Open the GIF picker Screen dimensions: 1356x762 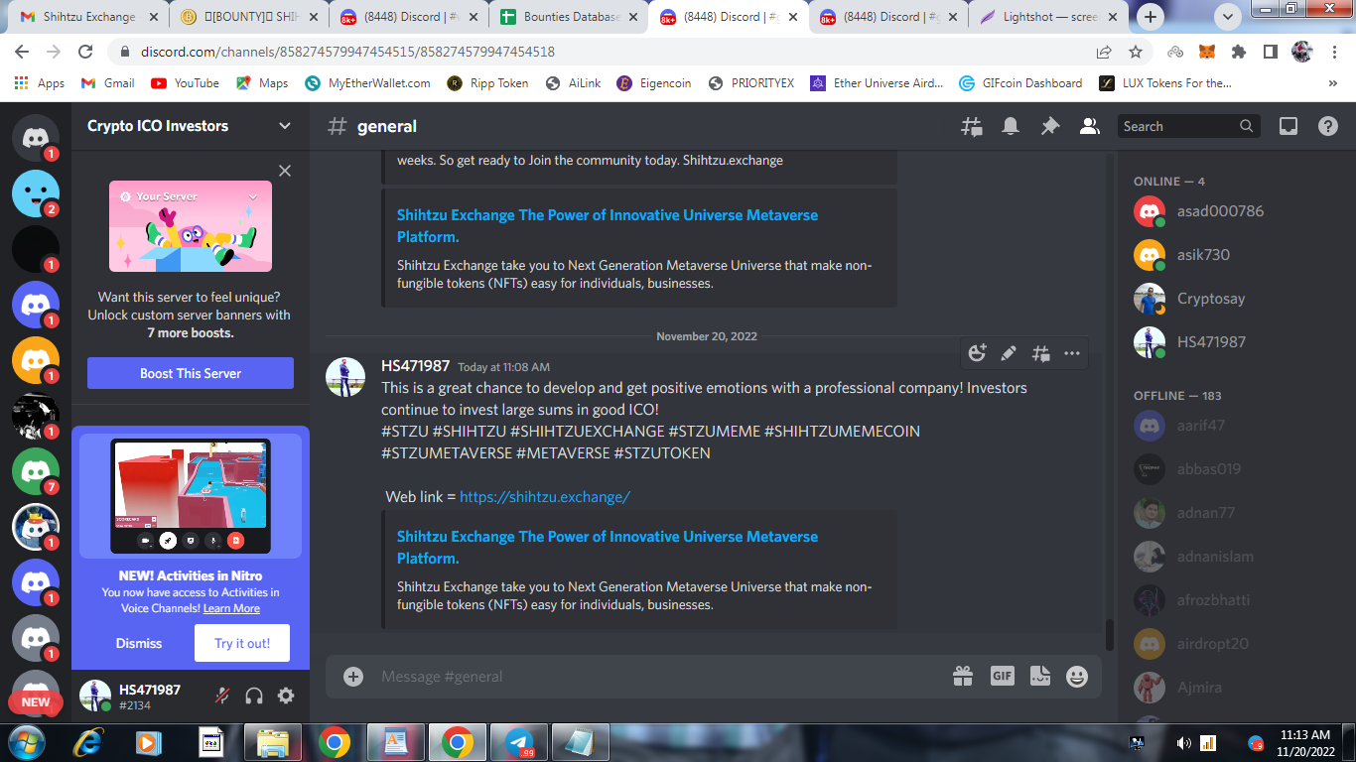tap(1002, 677)
